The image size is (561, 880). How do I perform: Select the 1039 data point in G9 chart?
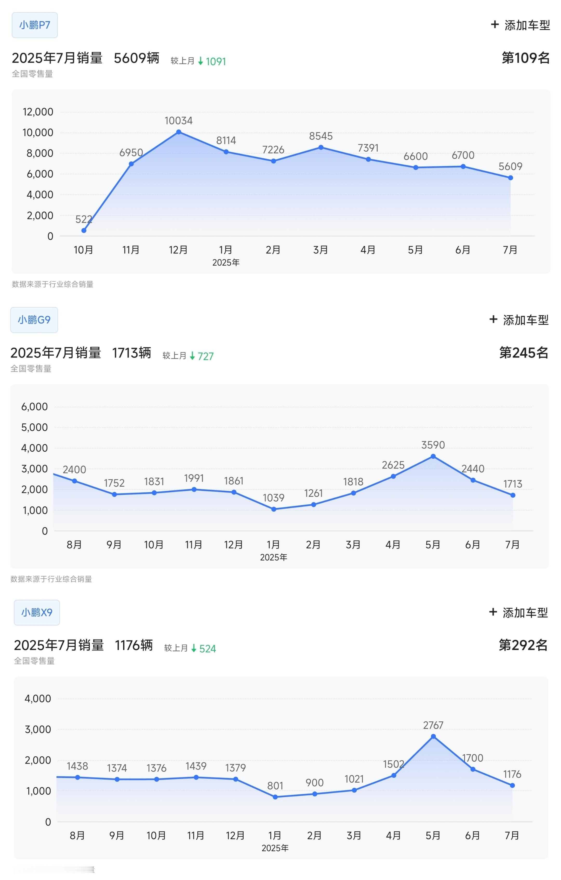[274, 509]
